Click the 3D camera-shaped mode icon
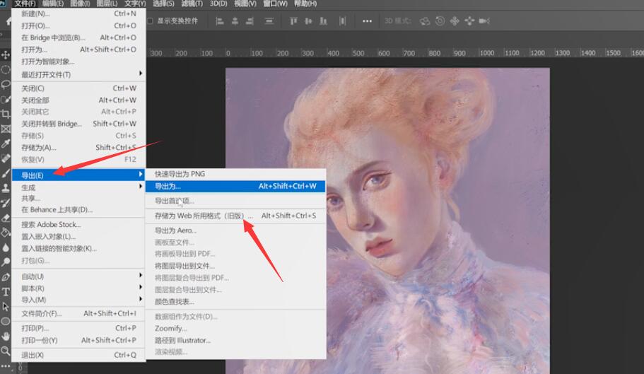The height and width of the screenshot is (374, 644). tap(484, 21)
